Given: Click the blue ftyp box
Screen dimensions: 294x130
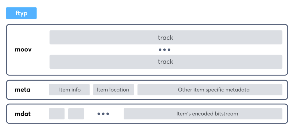Looking at the screenshot, I should (x=21, y=13).
